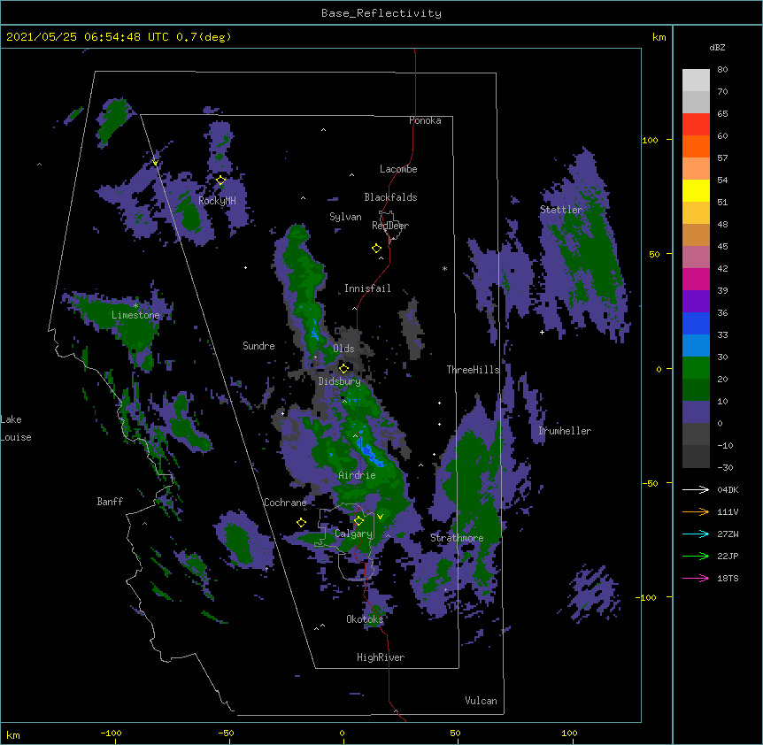Click the ThreeHills label
Viewport: 763px width, 745px height.
[473, 370]
